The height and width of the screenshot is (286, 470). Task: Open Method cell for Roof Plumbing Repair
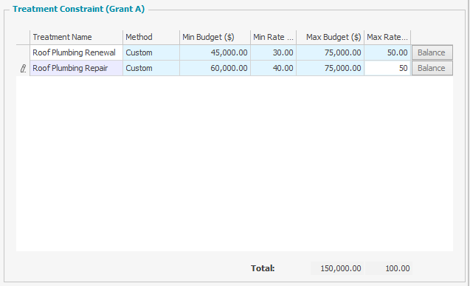coord(151,68)
